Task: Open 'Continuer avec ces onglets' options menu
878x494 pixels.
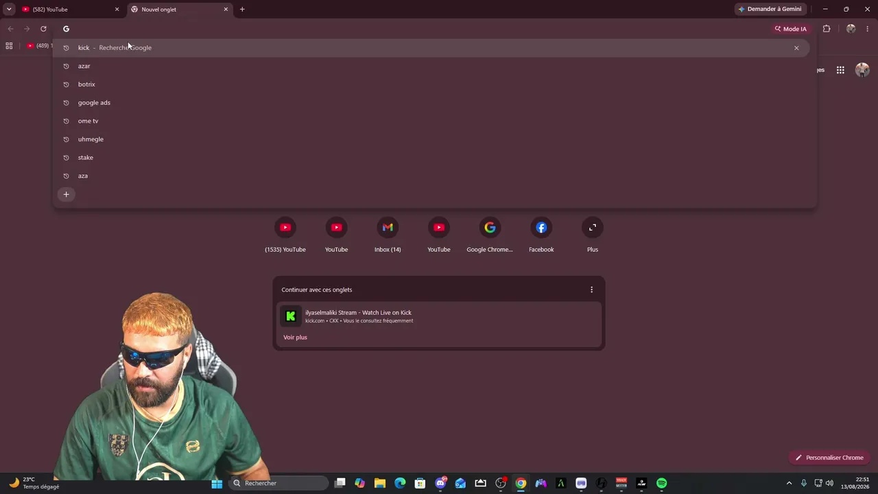Action: [x=591, y=290]
